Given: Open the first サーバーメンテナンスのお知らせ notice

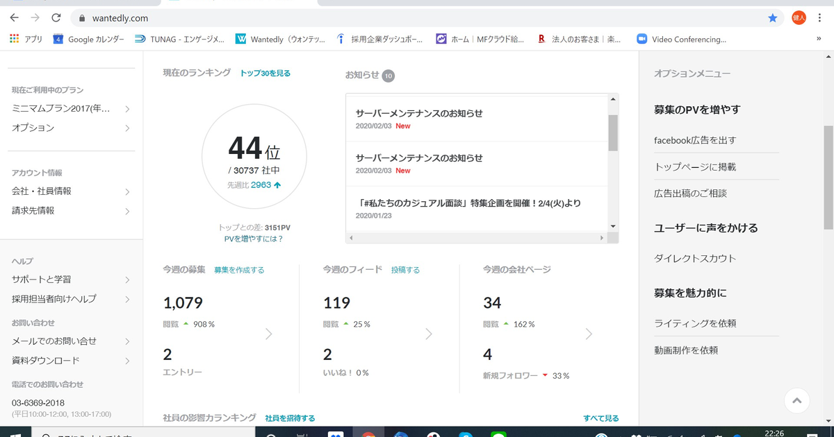Looking at the screenshot, I should (x=419, y=113).
